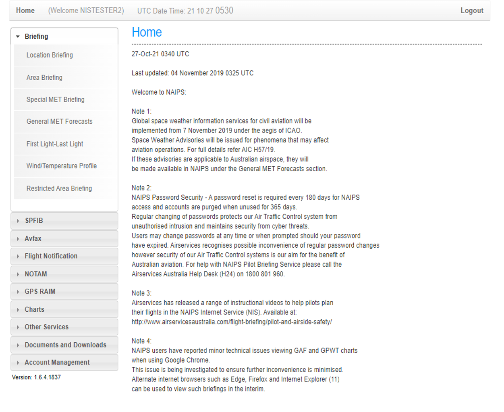Expand the GPS RAIM arrow
This screenshot has width=504, height=412.
pyautogui.click(x=18, y=292)
